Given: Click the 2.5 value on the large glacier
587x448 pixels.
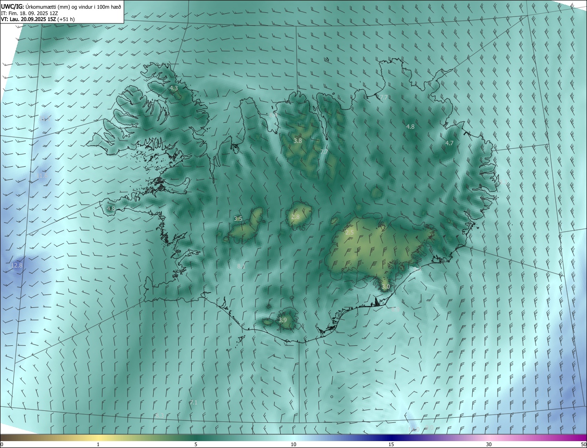Looking at the screenshot, I should point(349,233).
